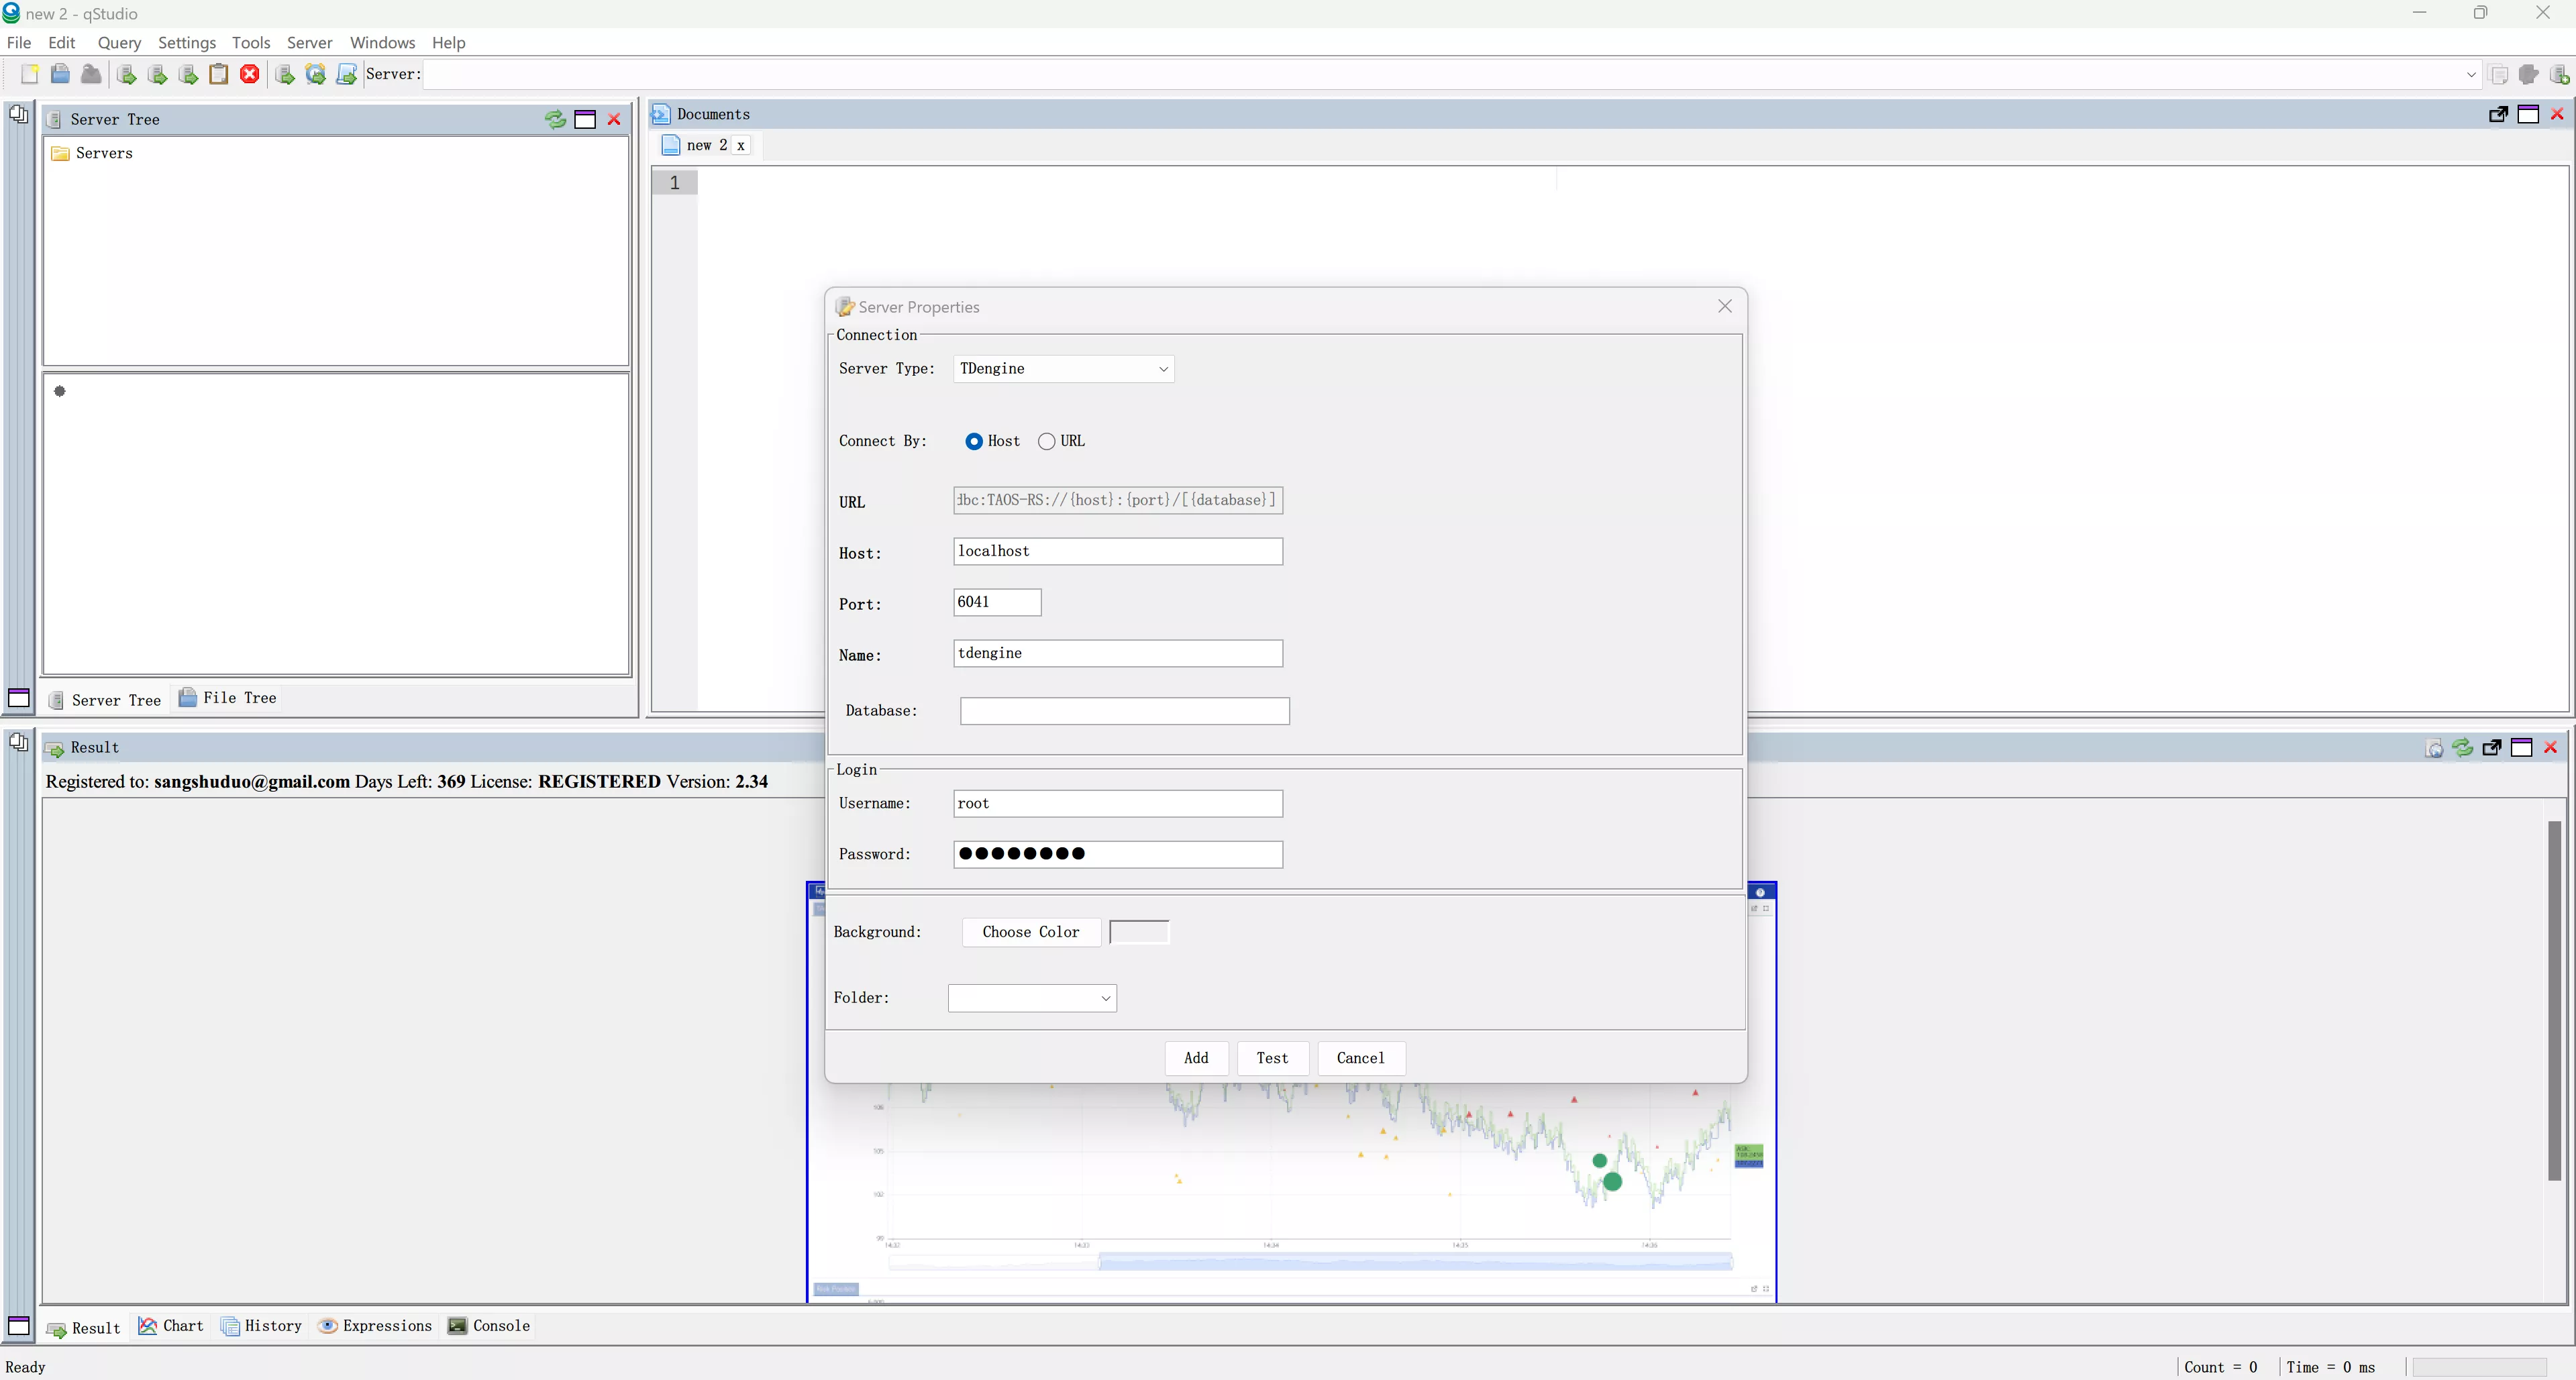This screenshot has width=2576, height=1380.
Task: Click the background color swatch
Action: [x=1139, y=931]
